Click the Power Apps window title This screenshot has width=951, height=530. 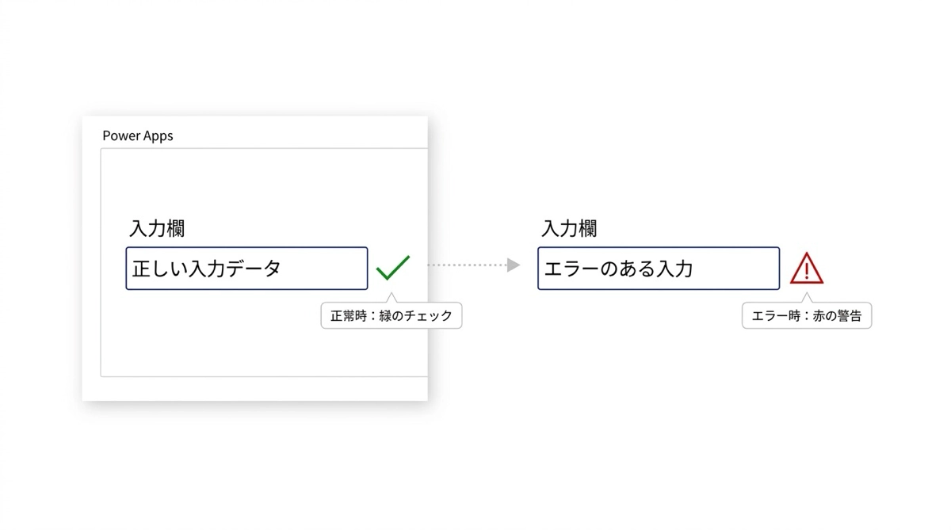click(x=138, y=135)
